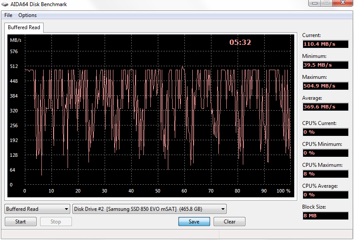Click the 576 label on MB/s axis

pyautogui.click(x=14, y=51)
